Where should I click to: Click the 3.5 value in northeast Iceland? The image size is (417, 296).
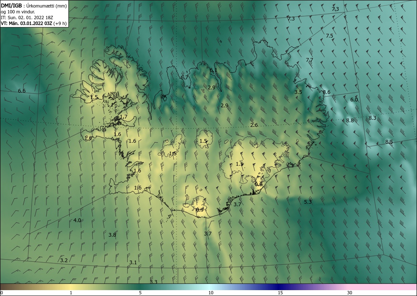tap(298, 92)
